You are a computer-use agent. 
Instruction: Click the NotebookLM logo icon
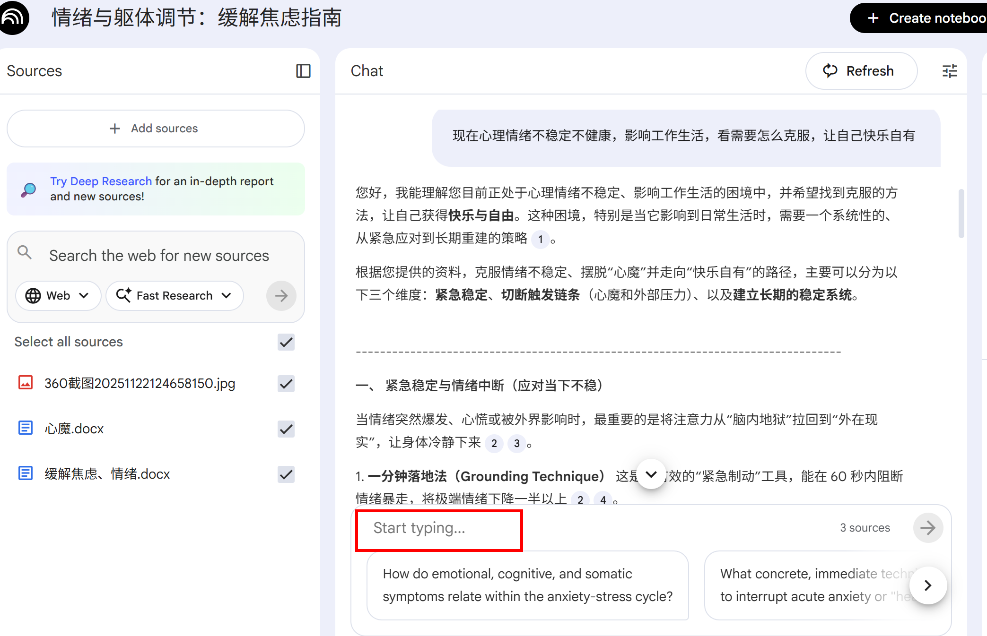point(13,17)
